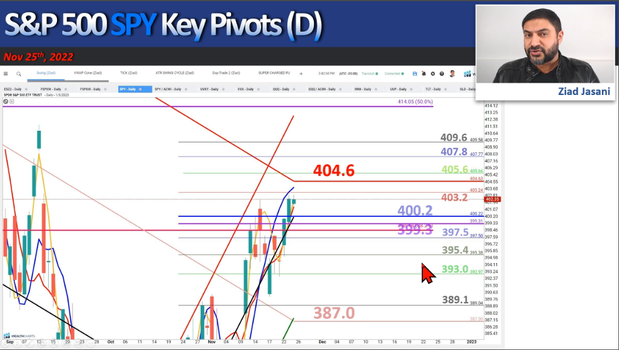Click the dot on the SPY / ACMI tab
619x350 pixels.
click(186, 89)
